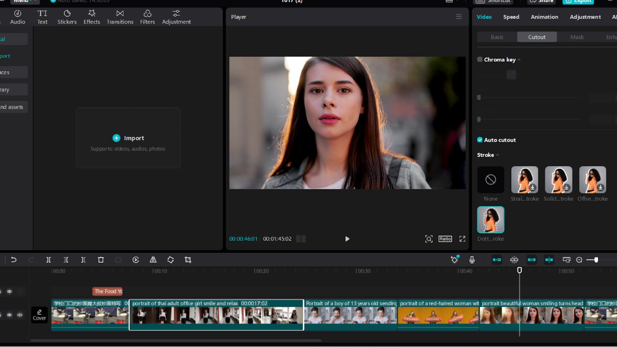Hide the main video track with eye icon
The image size is (617, 347).
click(x=9, y=315)
